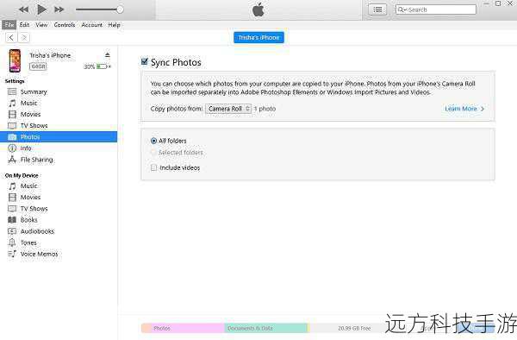Click the Search input field
Viewport: 517px width, 340px height.
tap(436, 9)
